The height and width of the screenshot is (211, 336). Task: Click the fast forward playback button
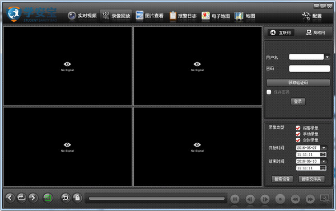pos(310,199)
